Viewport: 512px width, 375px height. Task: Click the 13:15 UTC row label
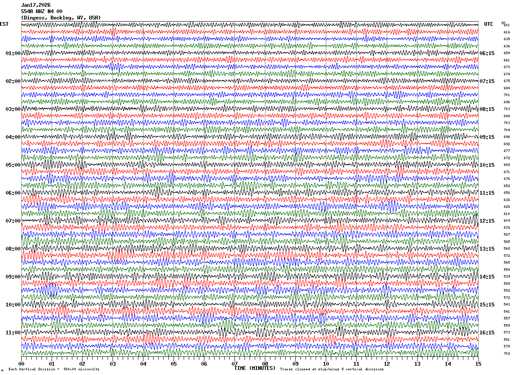click(x=487, y=249)
